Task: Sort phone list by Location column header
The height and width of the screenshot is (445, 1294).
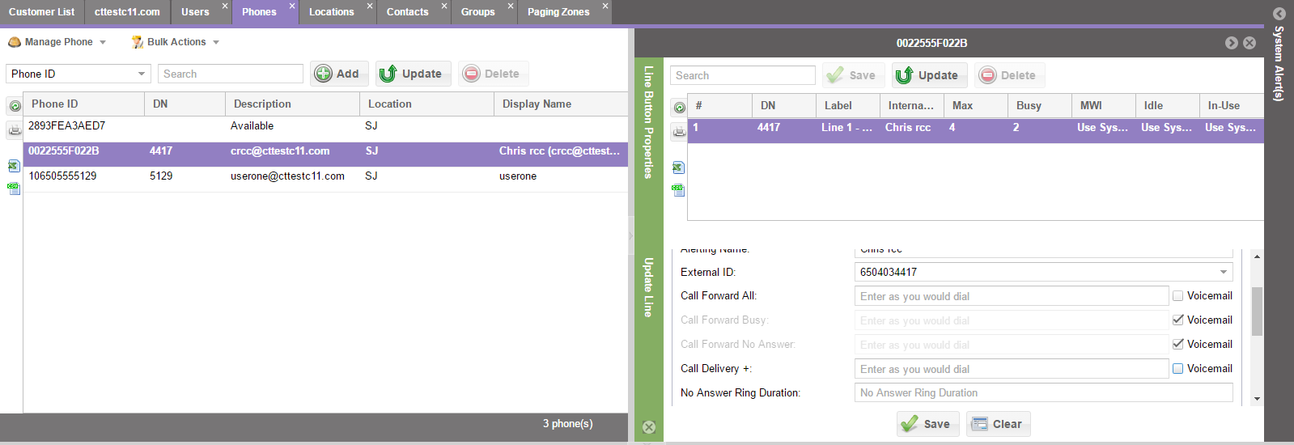Action: [x=426, y=104]
